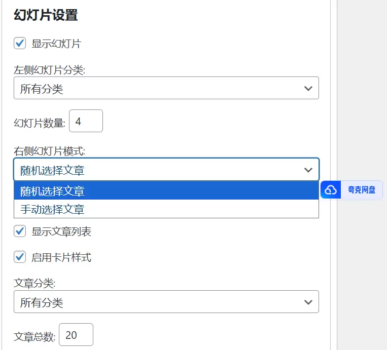Click the 显示文章列表 label text
The height and width of the screenshot is (350, 387).
[61, 231]
